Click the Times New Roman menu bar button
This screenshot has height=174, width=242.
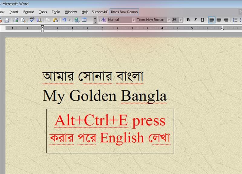(x=124, y=12)
